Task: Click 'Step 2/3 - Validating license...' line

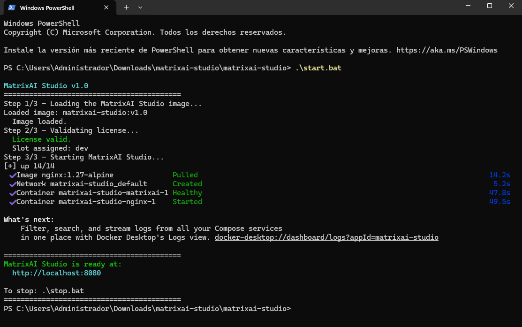Action: point(71,130)
